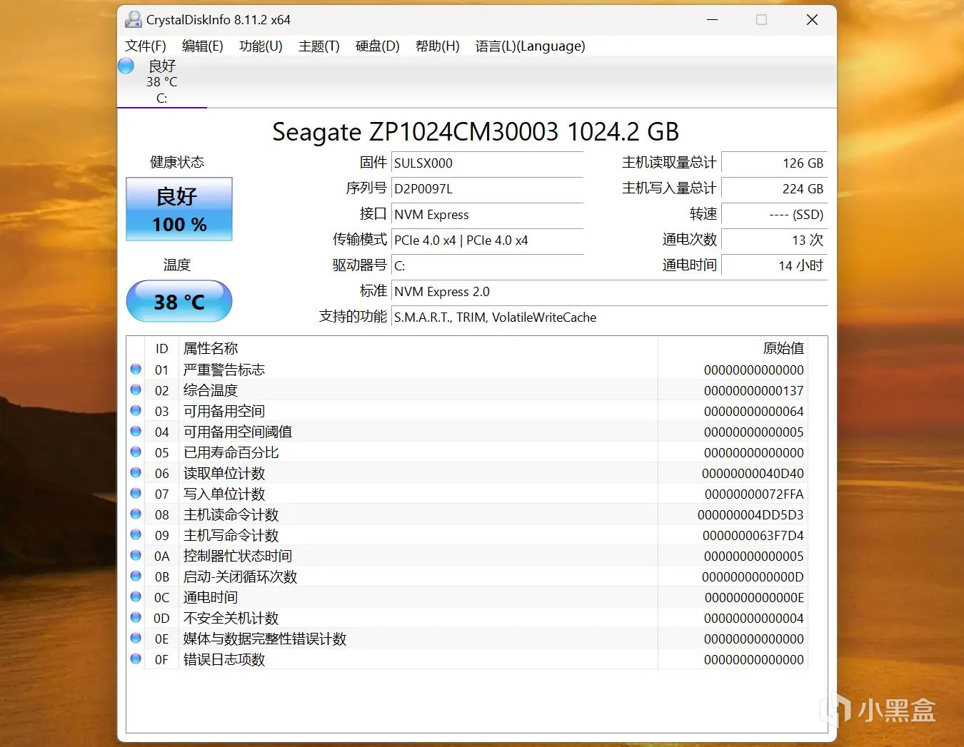Viewport: 964px width, 747px height.
Task: Click the interface field NVM Express
Action: click(x=488, y=214)
